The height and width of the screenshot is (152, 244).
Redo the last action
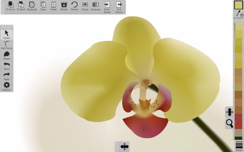pyautogui.click(x=7, y=76)
